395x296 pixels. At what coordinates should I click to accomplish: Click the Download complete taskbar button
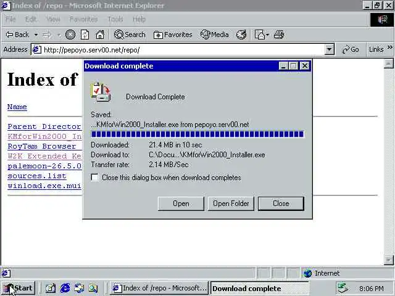(x=259, y=288)
